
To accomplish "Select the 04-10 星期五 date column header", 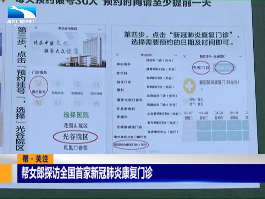I will coord(234,115).
